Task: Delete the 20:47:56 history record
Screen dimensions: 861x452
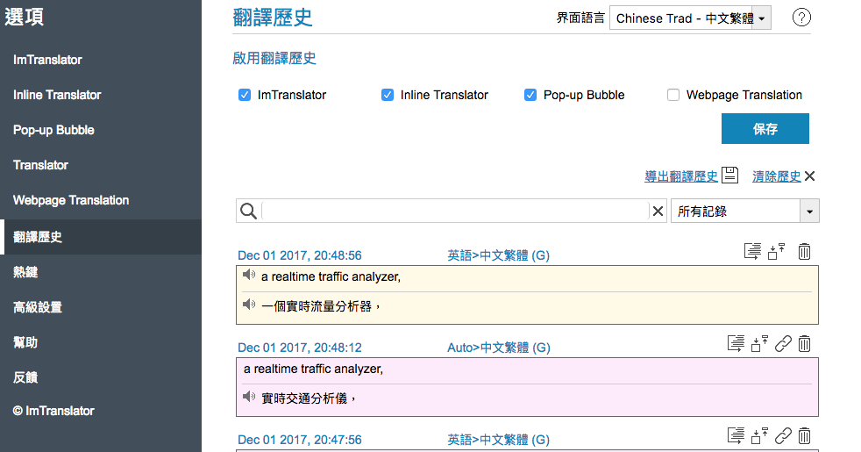Action: click(804, 435)
